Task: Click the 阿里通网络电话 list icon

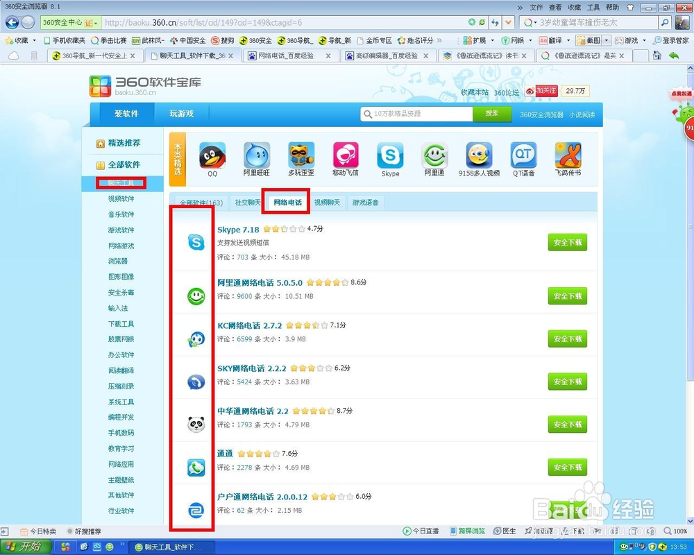Action: click(x=196, y=296)
